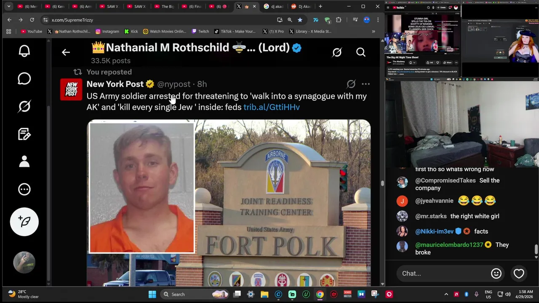Open Messages chat bubble icon in sidebar
Image resolution: width=539 pixels, height=303 pixels.
[x=24, y=79]
